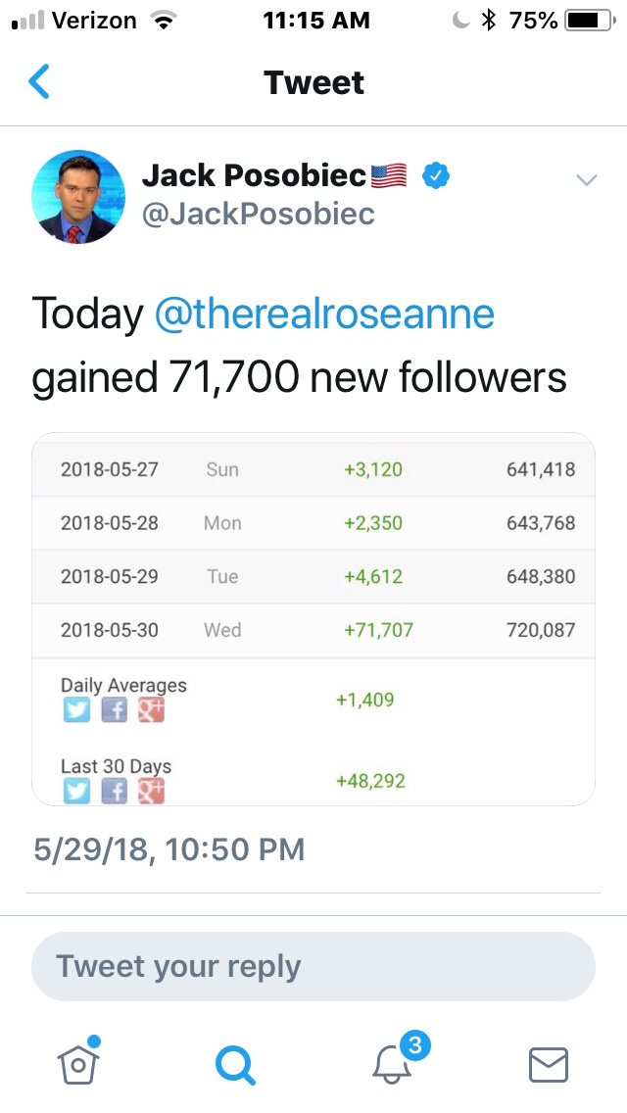Open the Home tab icon
This screenshot has height=1113, width=627.
pyautogui.click(x=78, y=1062)
